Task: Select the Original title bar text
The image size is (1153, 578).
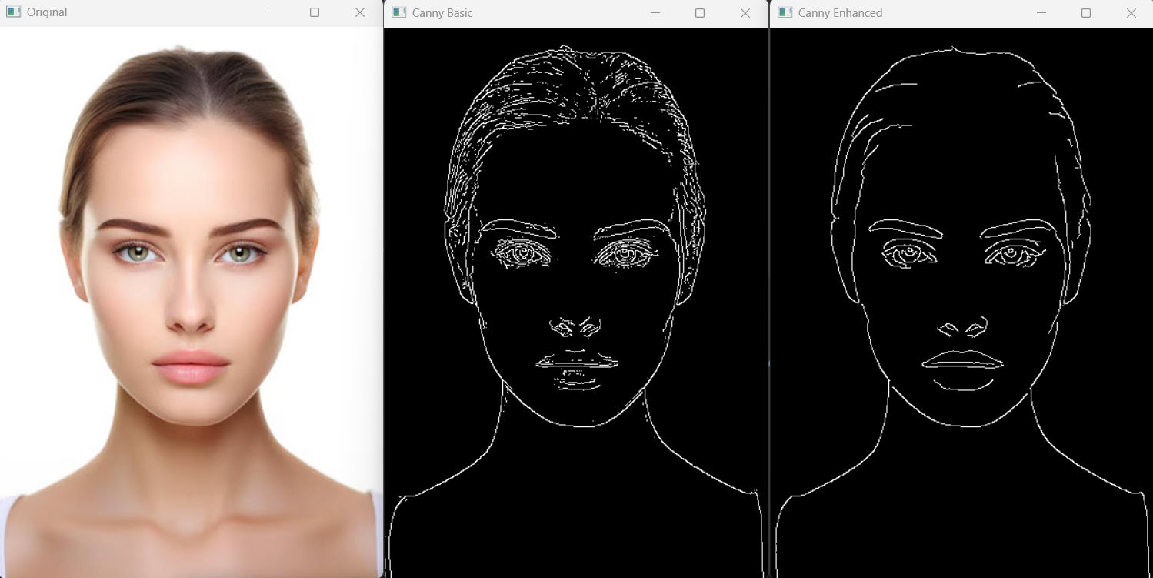Action: coord(47,12)
